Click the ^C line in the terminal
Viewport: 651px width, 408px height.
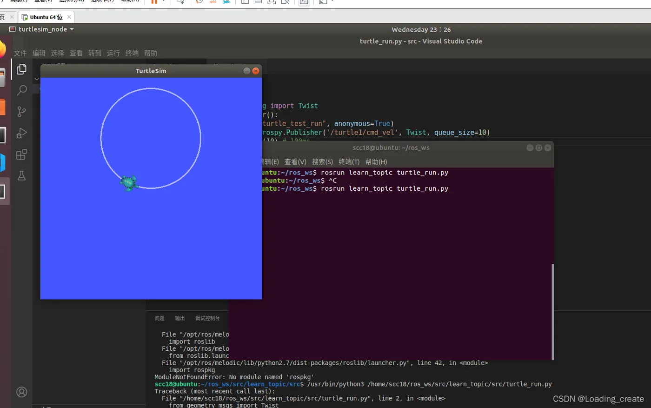point(299,181)
